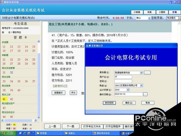Mark question with 疑难标记 link
Screen dimensions: 181x136
tap(60, 86)
